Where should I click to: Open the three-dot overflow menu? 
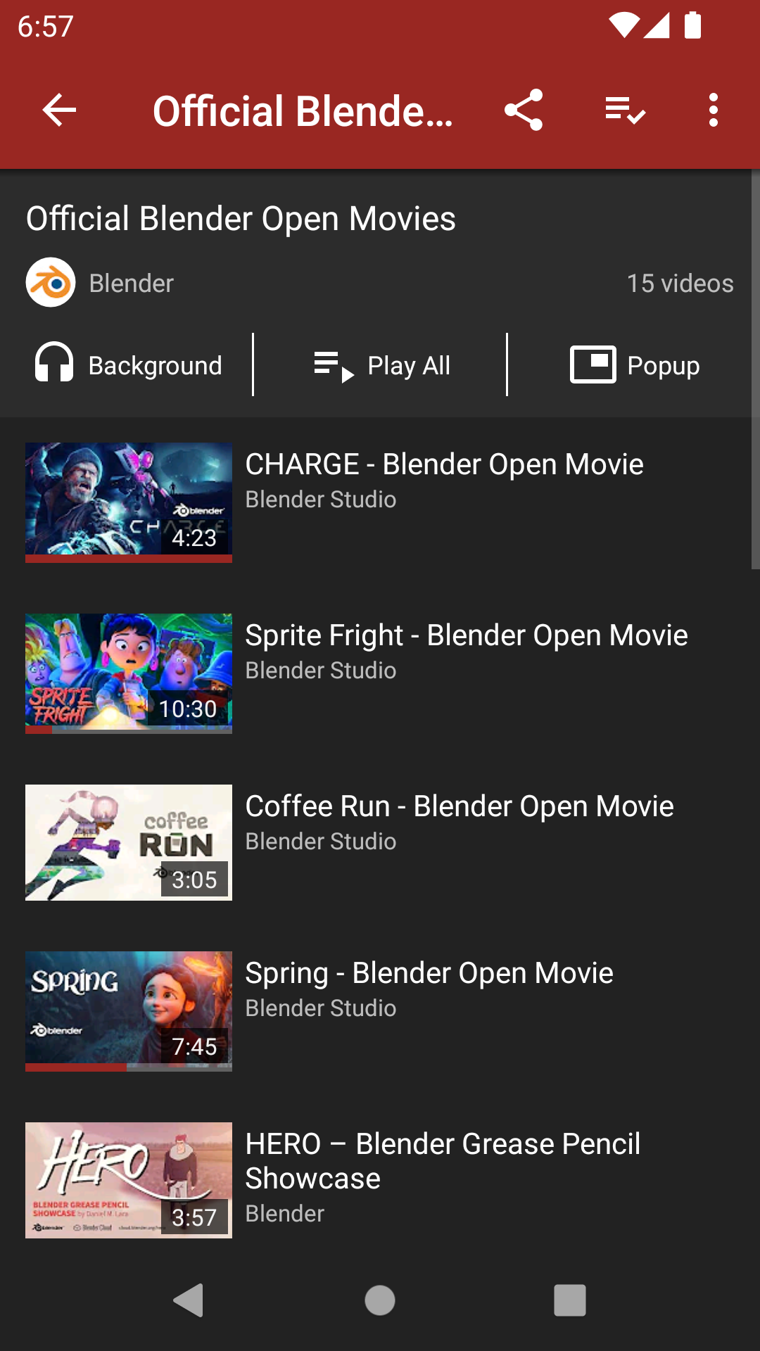[x=714, y=110]
